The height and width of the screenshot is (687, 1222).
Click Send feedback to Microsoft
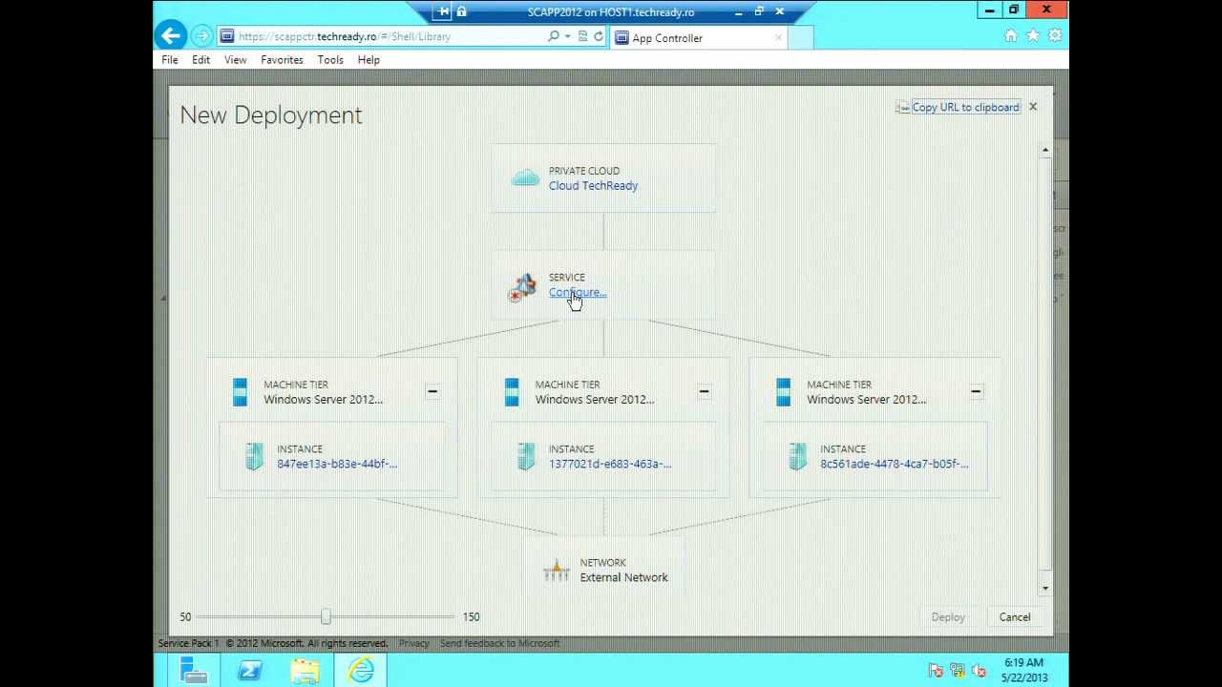pyautogui.click(x=499, y=643)
